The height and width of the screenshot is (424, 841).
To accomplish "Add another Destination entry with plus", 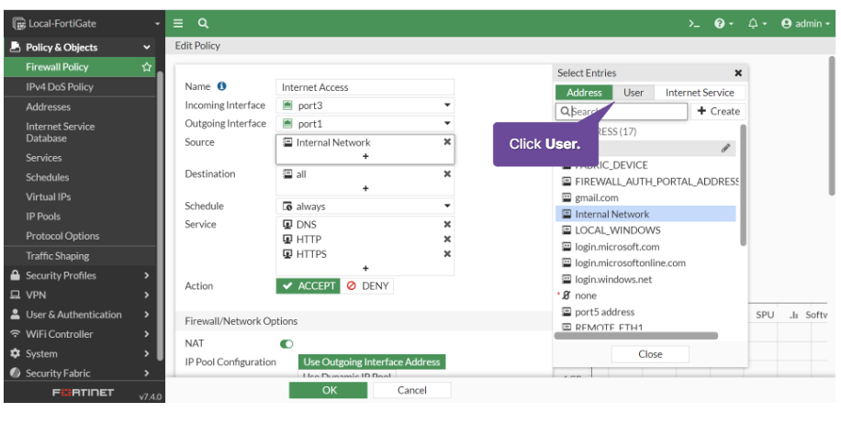I will coord(365,189).
